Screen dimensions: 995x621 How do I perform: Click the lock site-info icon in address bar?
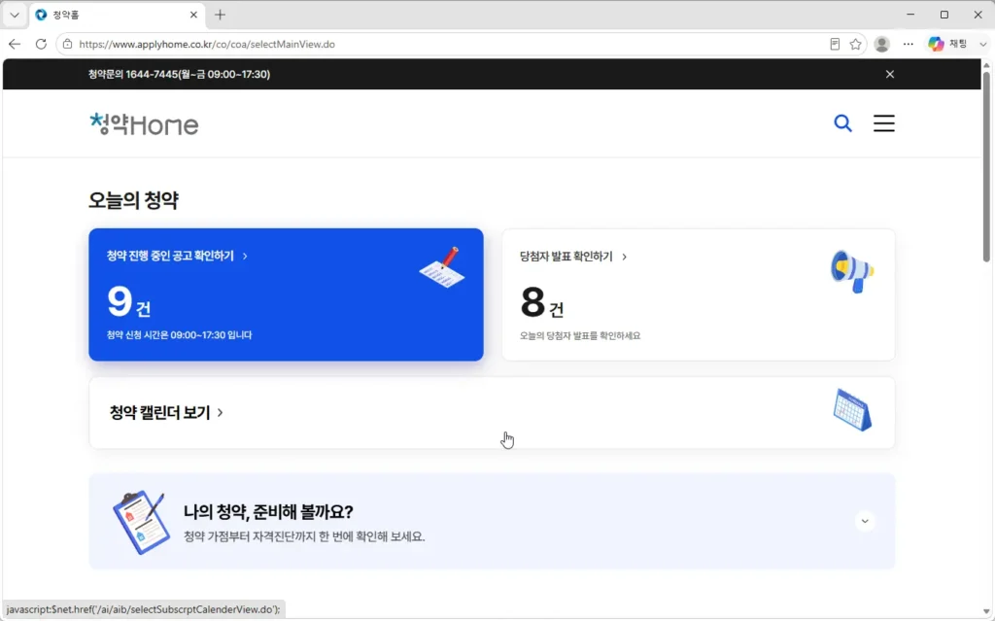tap(67, 44)
